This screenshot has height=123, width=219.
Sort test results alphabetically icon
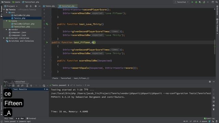tap(18, 85)
